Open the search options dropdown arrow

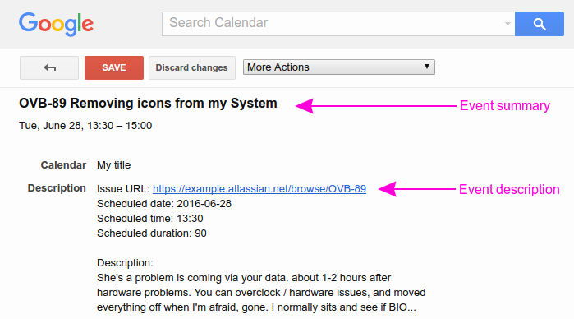tap(507, 24)
